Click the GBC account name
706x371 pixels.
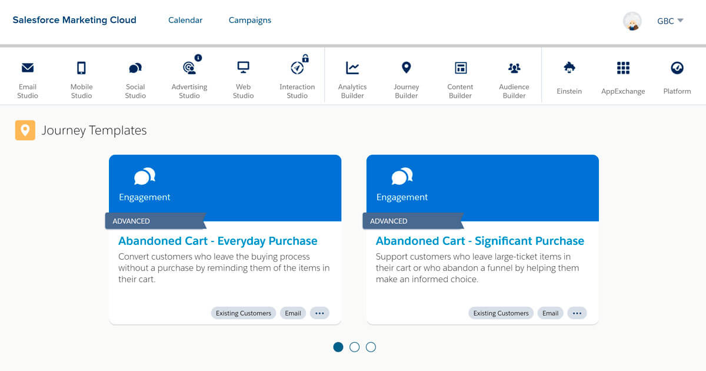click(665, 21)
